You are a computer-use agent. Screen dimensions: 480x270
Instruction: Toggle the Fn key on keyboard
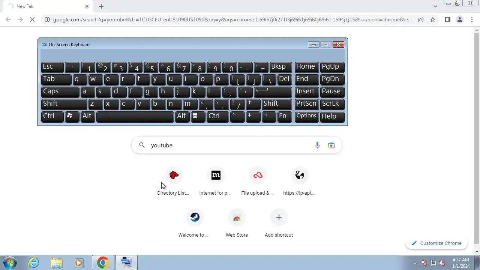tap(285, 116)
